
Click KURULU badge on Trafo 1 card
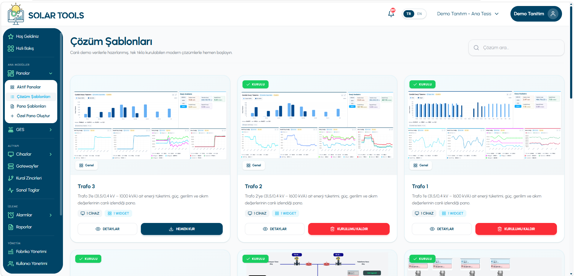click(423, 85)
